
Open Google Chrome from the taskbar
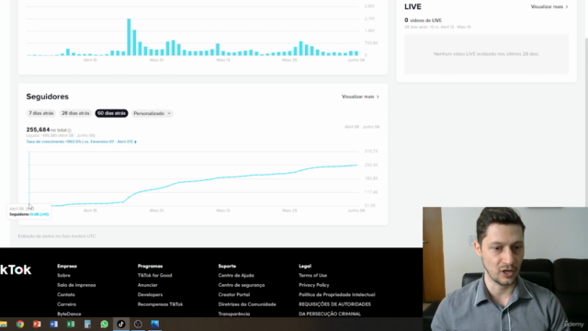[x=20, y=325]
